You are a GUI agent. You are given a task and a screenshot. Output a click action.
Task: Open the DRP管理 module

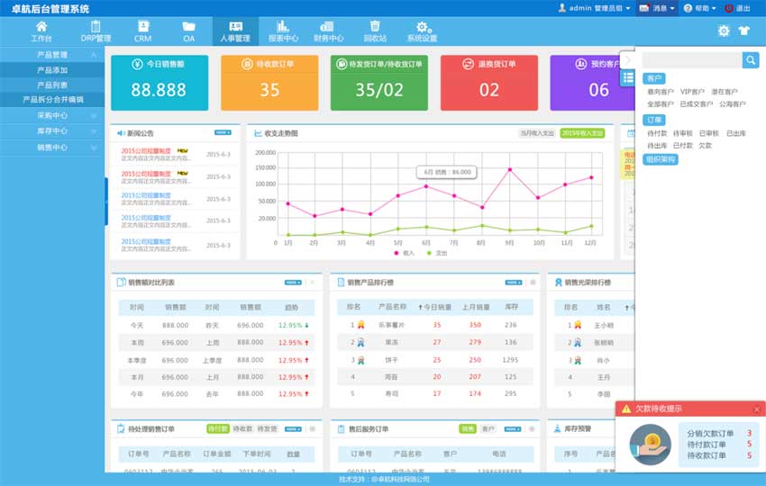96,31
